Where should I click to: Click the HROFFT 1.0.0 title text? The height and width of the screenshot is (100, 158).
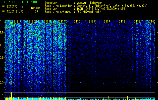pos(20,2)
